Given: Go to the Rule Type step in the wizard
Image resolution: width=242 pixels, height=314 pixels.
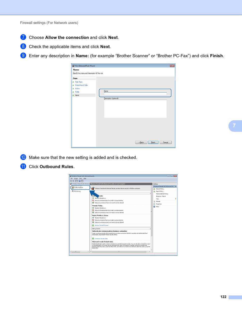Looking at the screenshot, I should click(79, 82).
